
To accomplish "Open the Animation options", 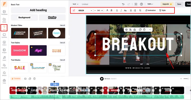I will (151, 10).
